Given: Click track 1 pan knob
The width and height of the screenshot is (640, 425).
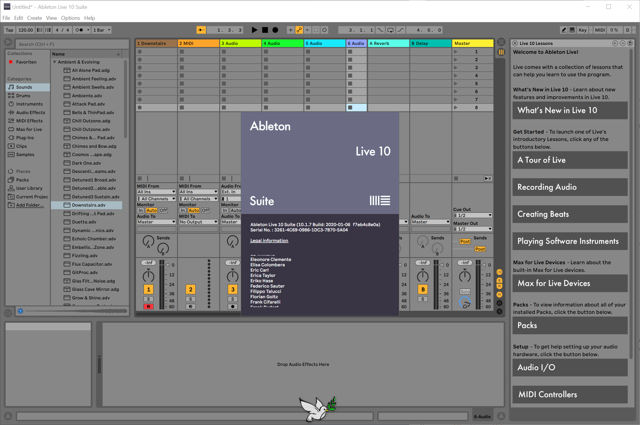Looking at the screenshot, I should pyautogui.click(x=148, y=276).
